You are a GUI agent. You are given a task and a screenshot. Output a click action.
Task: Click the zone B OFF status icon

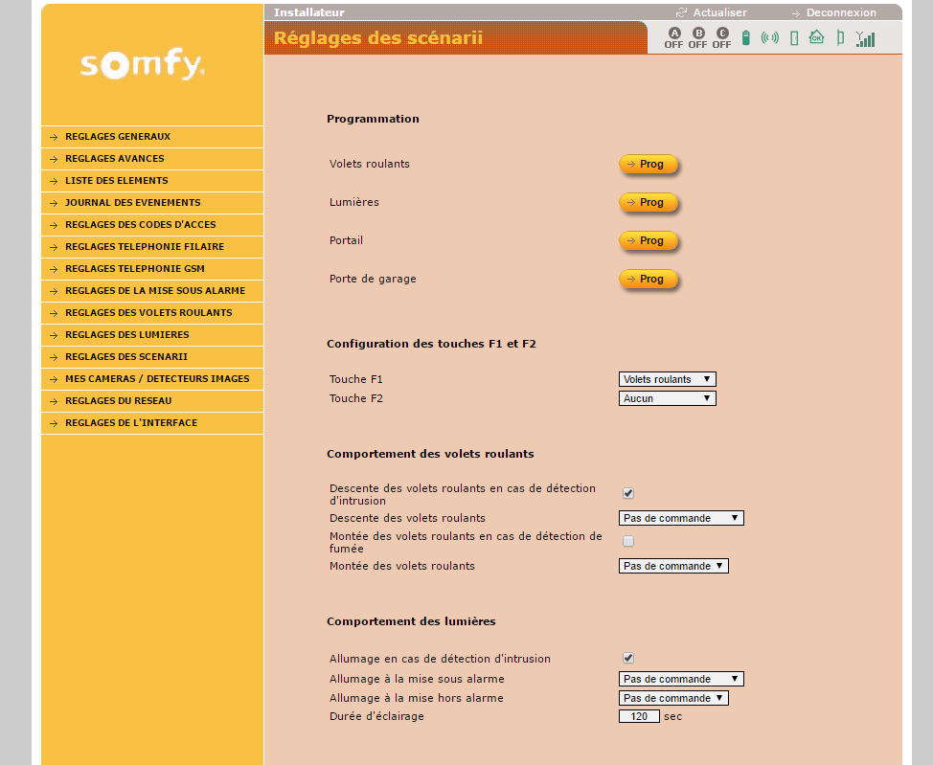pos(698,38)
